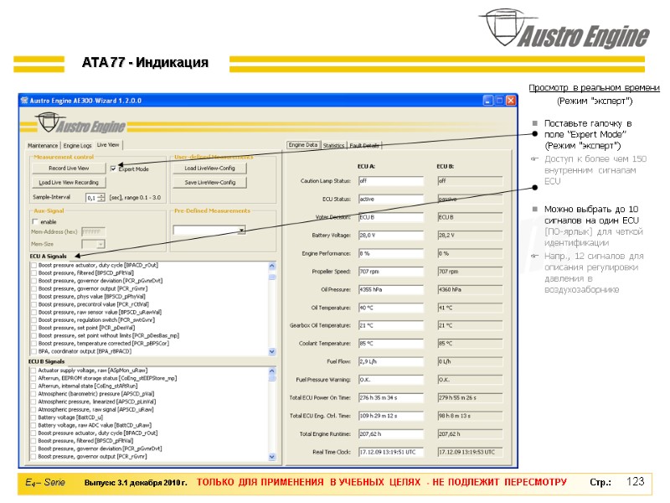
Task: Open the Engine Logs tab
Action: (x=77, y=145)
